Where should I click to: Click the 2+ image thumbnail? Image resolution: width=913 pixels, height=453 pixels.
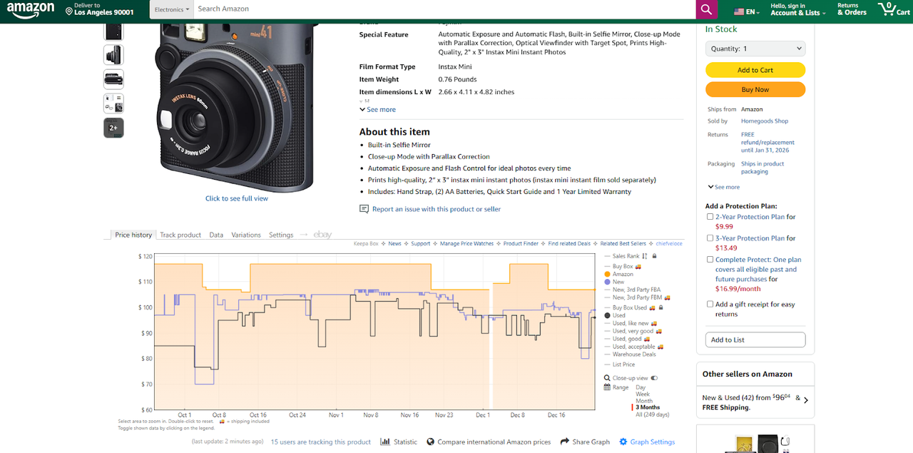[113, 127]
